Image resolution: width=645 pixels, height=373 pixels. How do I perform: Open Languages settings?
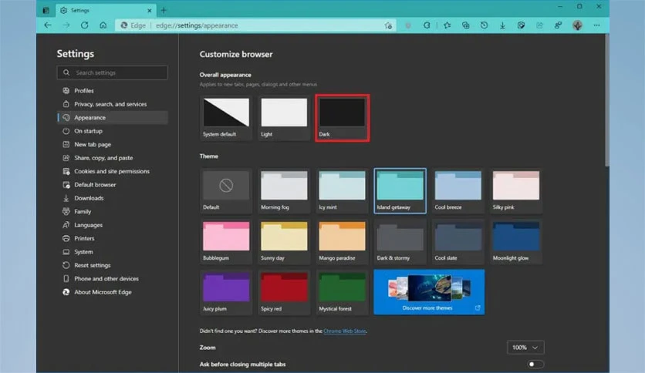pos(113,225)
